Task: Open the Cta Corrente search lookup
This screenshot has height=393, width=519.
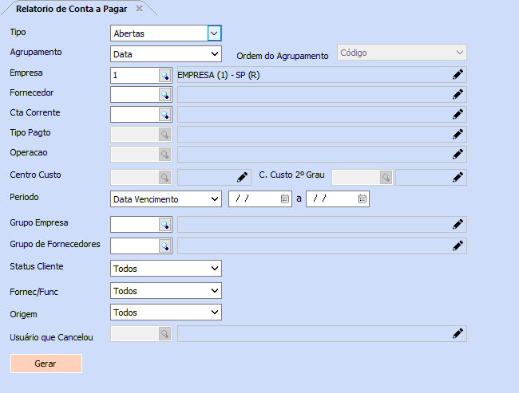Action: point(165,114)
